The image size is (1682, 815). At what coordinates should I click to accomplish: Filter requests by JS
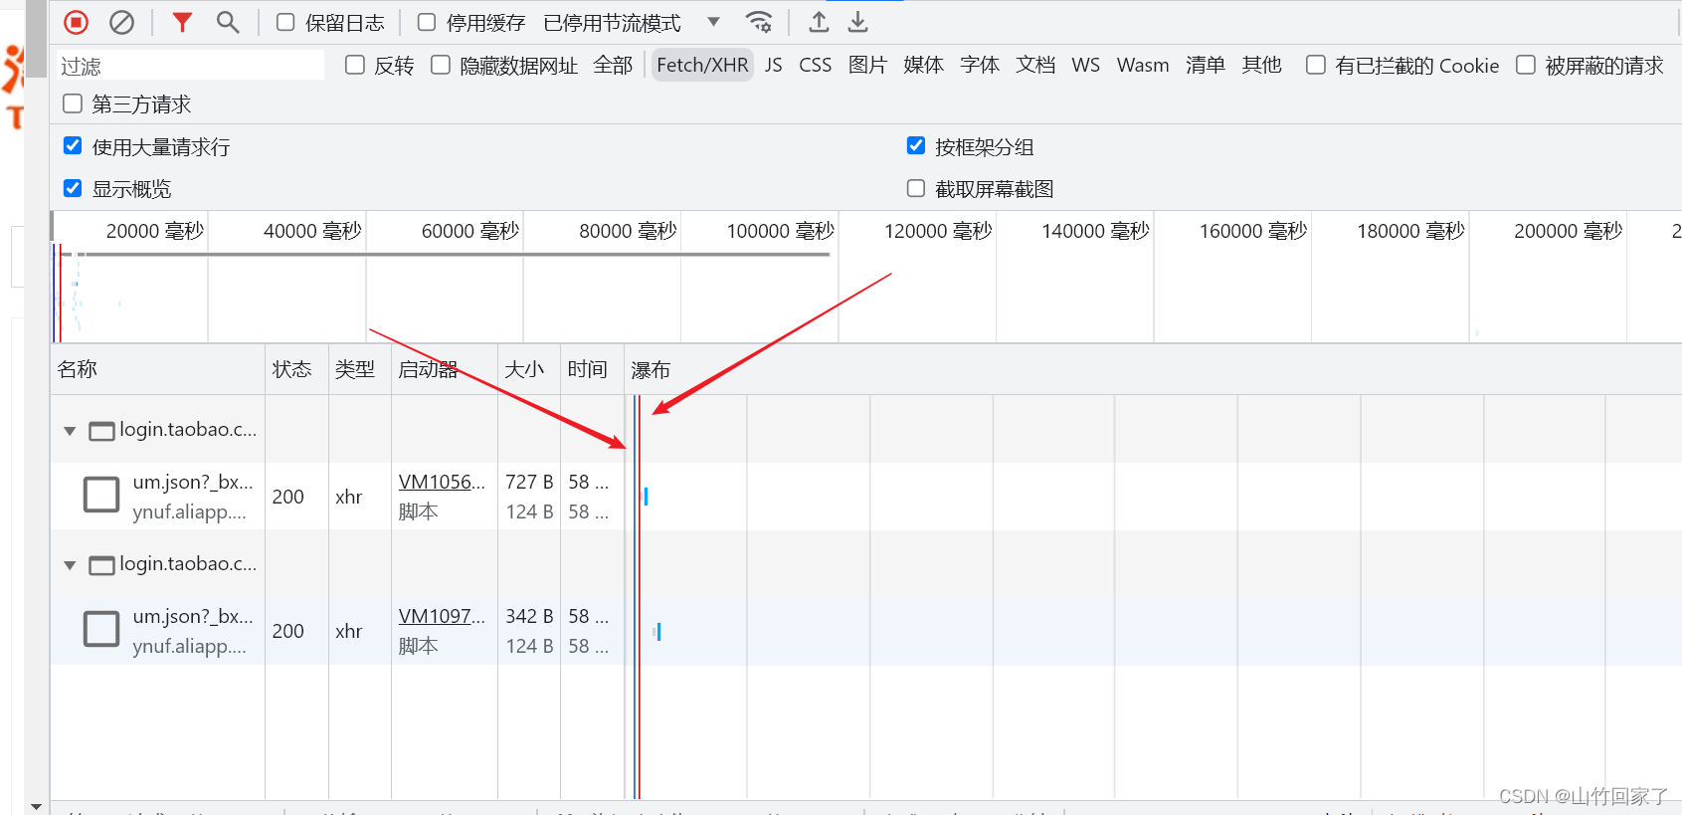tap(774, 65)
